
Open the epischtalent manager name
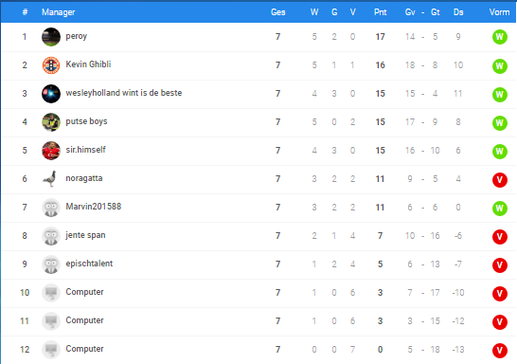click(89, 264)
